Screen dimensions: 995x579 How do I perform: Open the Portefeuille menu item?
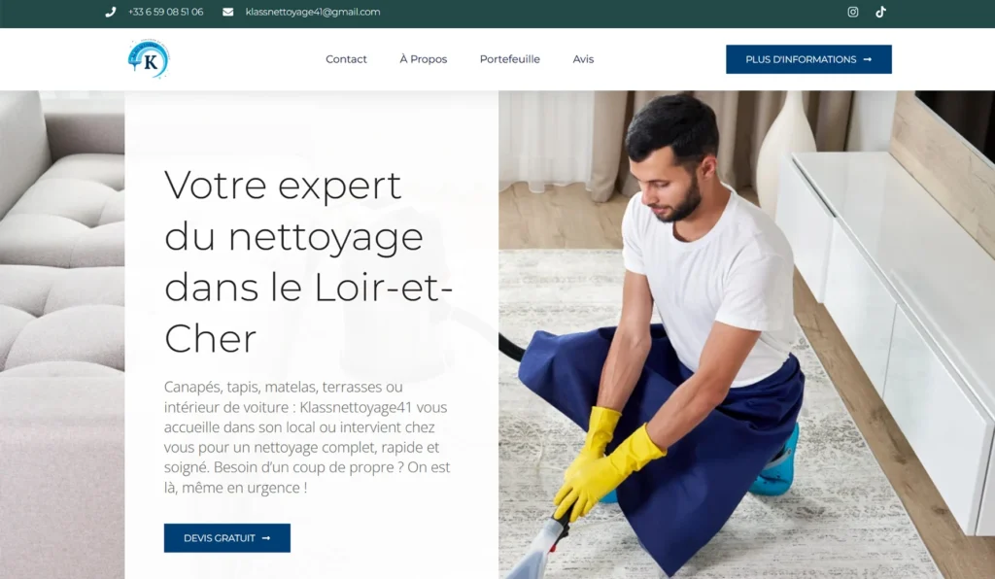pos(509,59)
